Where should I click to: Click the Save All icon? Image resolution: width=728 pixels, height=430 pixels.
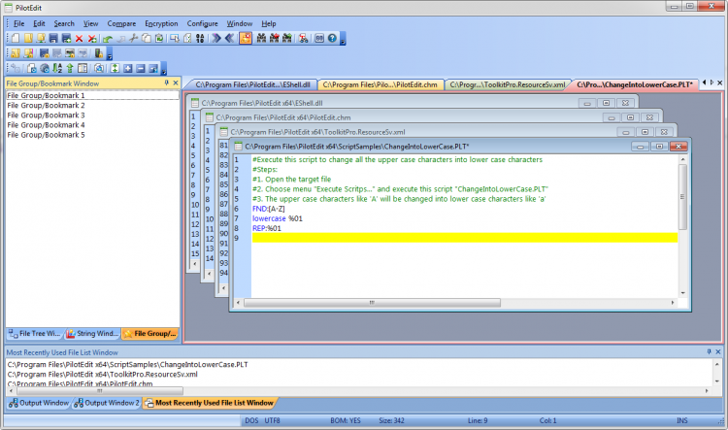(66, 39)
